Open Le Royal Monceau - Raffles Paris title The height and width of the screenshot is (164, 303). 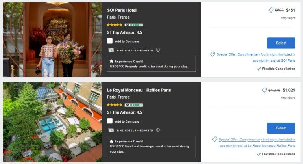coord(139,90)
